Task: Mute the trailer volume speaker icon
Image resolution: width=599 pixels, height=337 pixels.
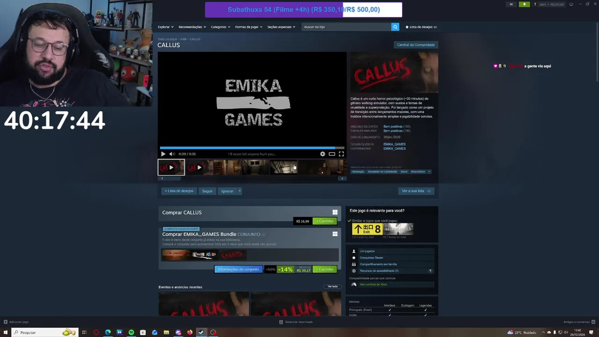Action: (172, 154)
